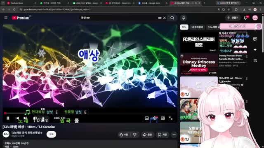Open options for pet - 10cm video
The width and height of the screenshot is (264, 148).
pos(247,79)
